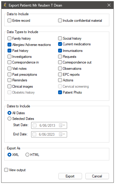Image resolution: width=115 pixels, height=184 pixels.
Task: Choose HTML as export format
Action: pos(27,154)
